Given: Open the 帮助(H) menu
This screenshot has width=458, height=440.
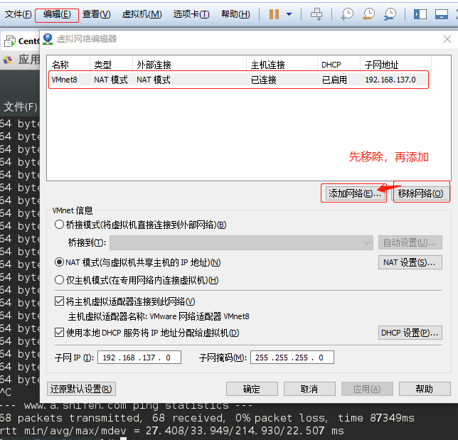Looking at the screenshot, I should pos(235,14).
